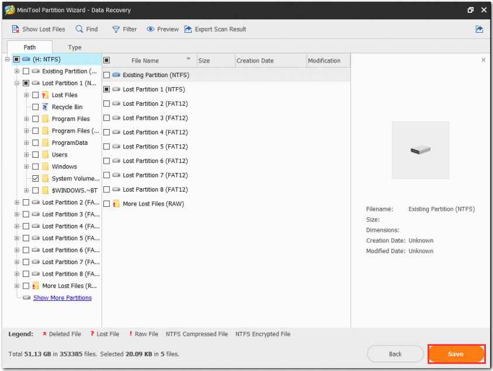Click the Back button
Viewport: 493px width, 371px height.
[x=395, y=353]
